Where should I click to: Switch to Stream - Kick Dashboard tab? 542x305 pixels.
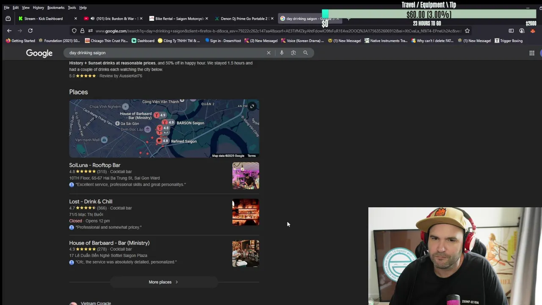43,19
